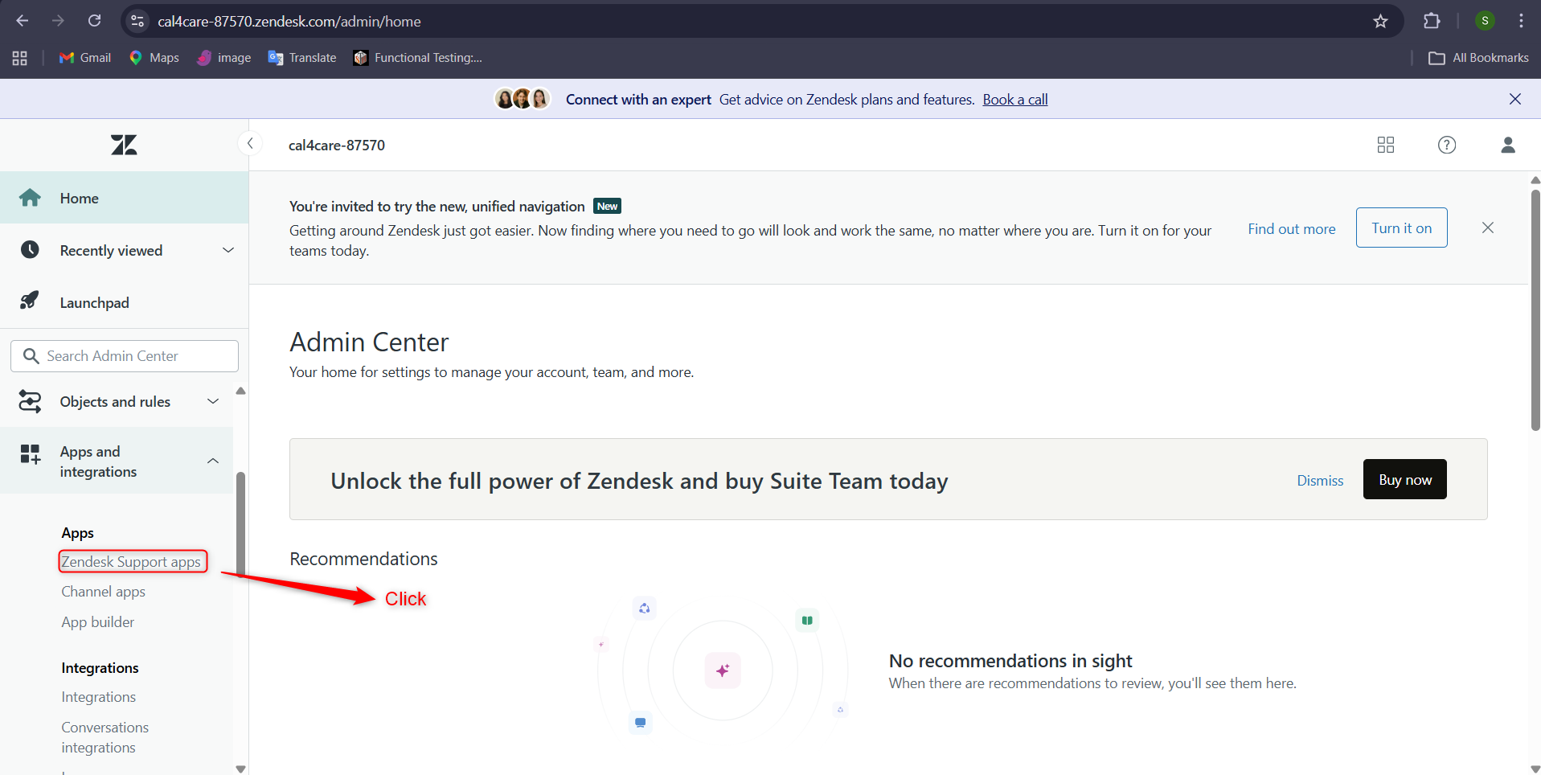This screenshot has height=775, width=1541.
Task: Open the Functional Testing bookmark
Action: [418, 58]
